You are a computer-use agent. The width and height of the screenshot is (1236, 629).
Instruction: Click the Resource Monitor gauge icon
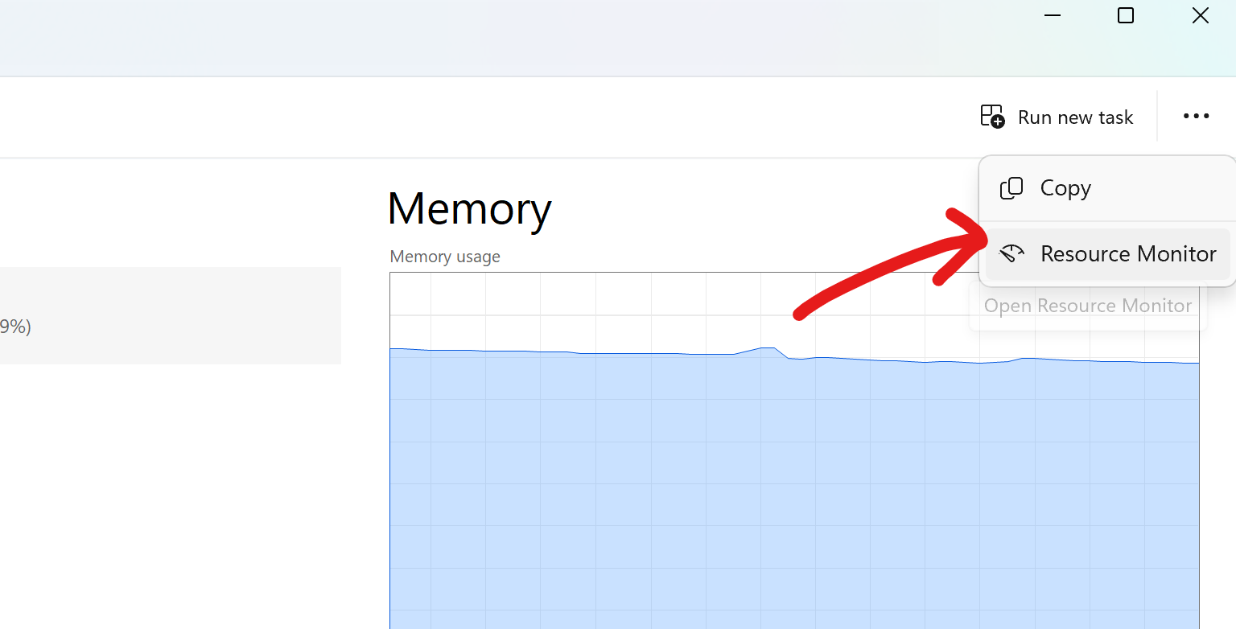1011,254
